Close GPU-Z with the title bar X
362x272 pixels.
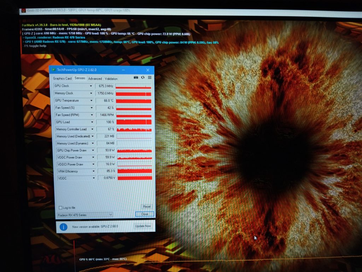point(148,70)
